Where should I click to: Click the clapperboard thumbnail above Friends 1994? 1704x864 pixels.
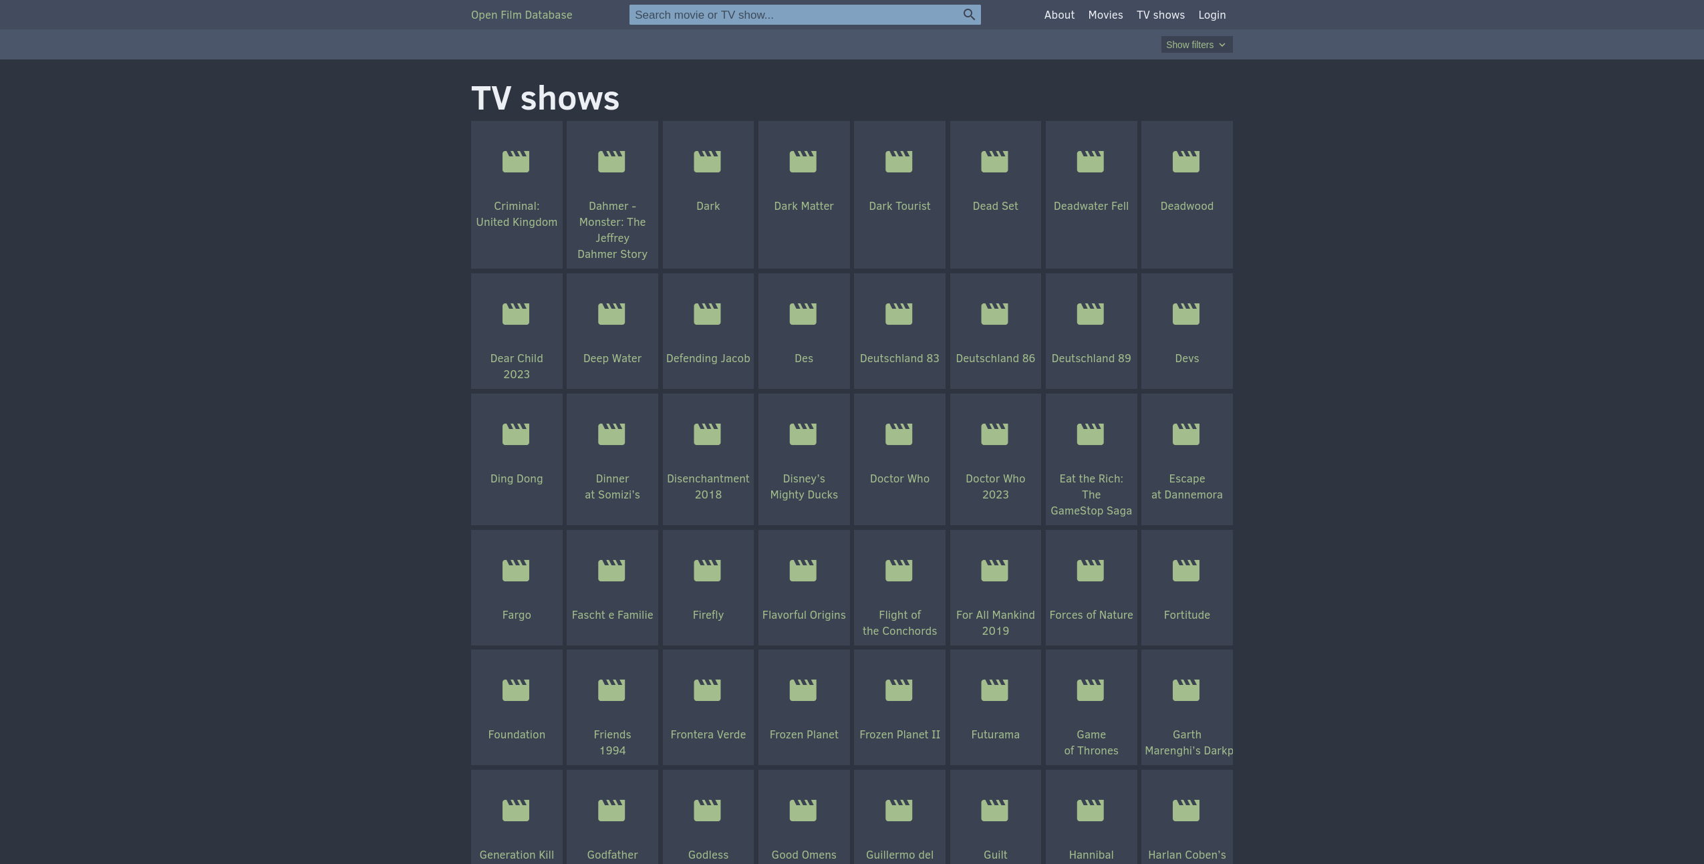click(611, 690)
